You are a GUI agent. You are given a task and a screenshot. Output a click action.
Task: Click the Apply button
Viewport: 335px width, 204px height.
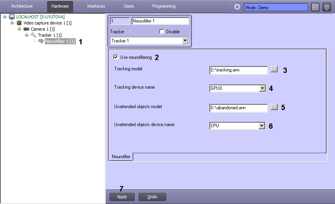122,197
